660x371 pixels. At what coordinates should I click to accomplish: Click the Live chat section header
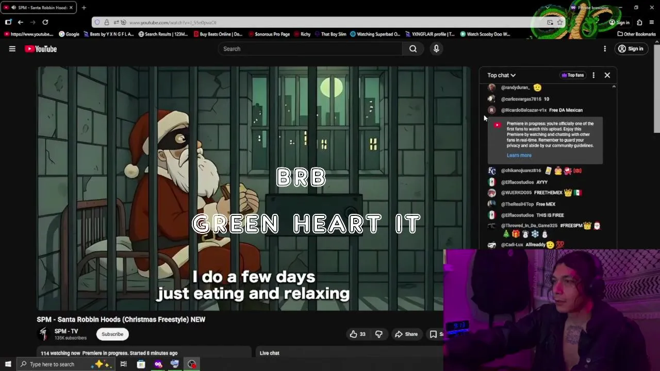(x=270, y=353)
